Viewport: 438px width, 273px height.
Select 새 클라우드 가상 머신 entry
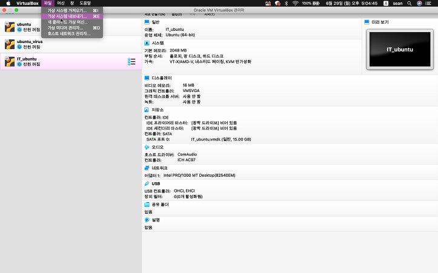[x=72, y=22]
